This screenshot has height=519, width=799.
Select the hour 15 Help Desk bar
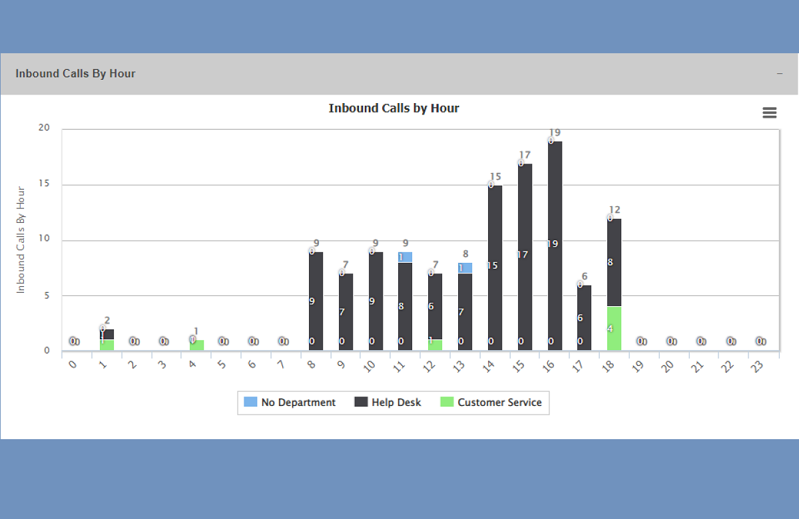pyautogui.click(x=525, y=257)
